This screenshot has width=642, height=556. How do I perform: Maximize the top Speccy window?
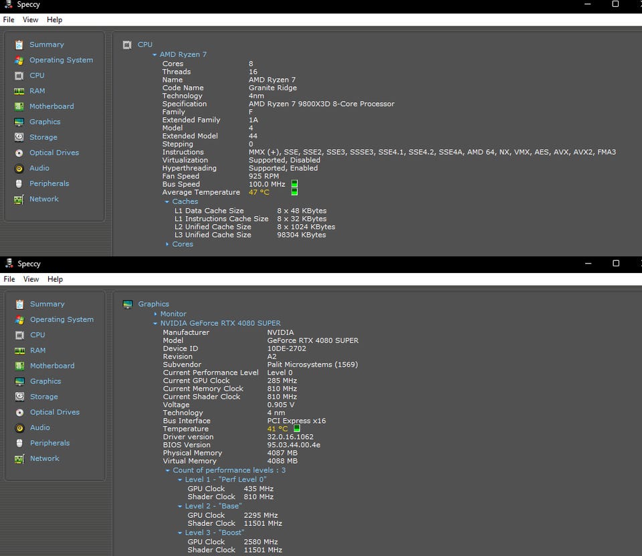click(615, 4)
